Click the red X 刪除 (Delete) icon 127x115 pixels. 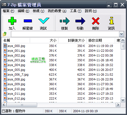pos(96,21)
